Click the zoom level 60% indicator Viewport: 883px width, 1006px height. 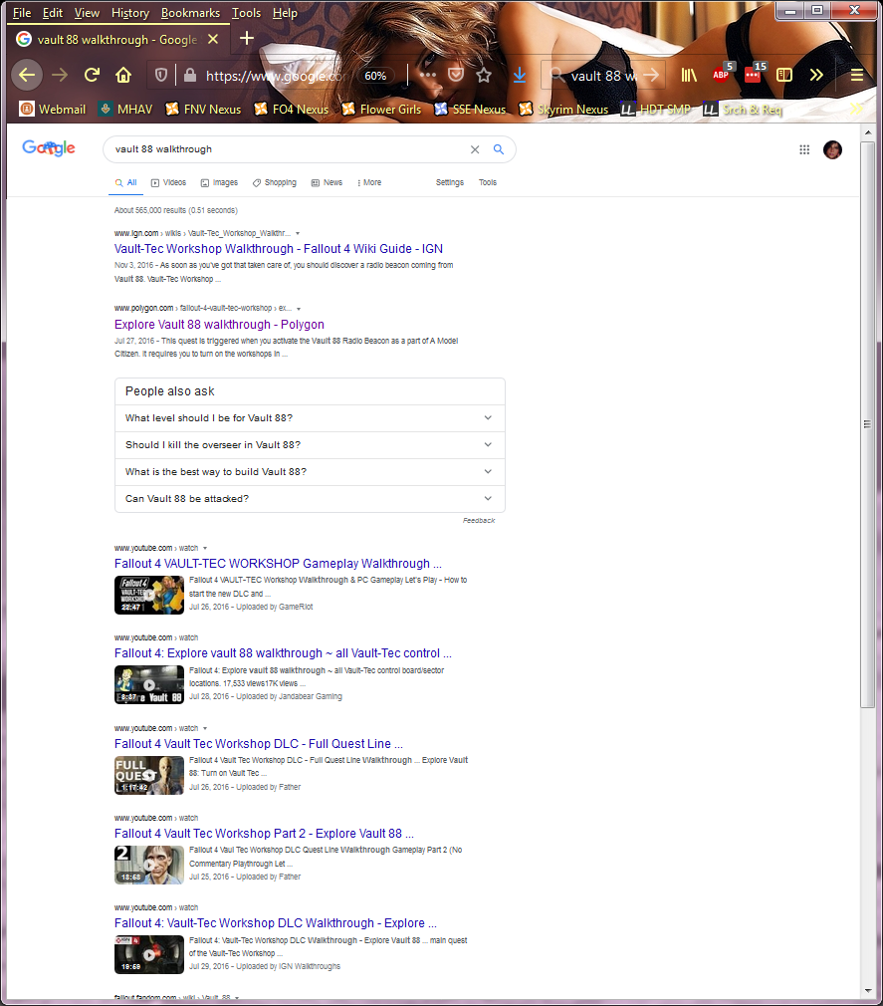pyautogui.click(x=375, y=76)
